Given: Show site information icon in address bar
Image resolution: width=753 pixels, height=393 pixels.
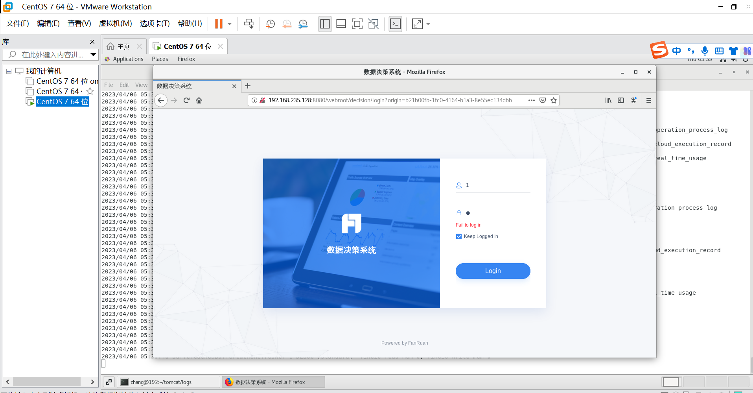Looking at the screenshot, I should pos(254,100).
